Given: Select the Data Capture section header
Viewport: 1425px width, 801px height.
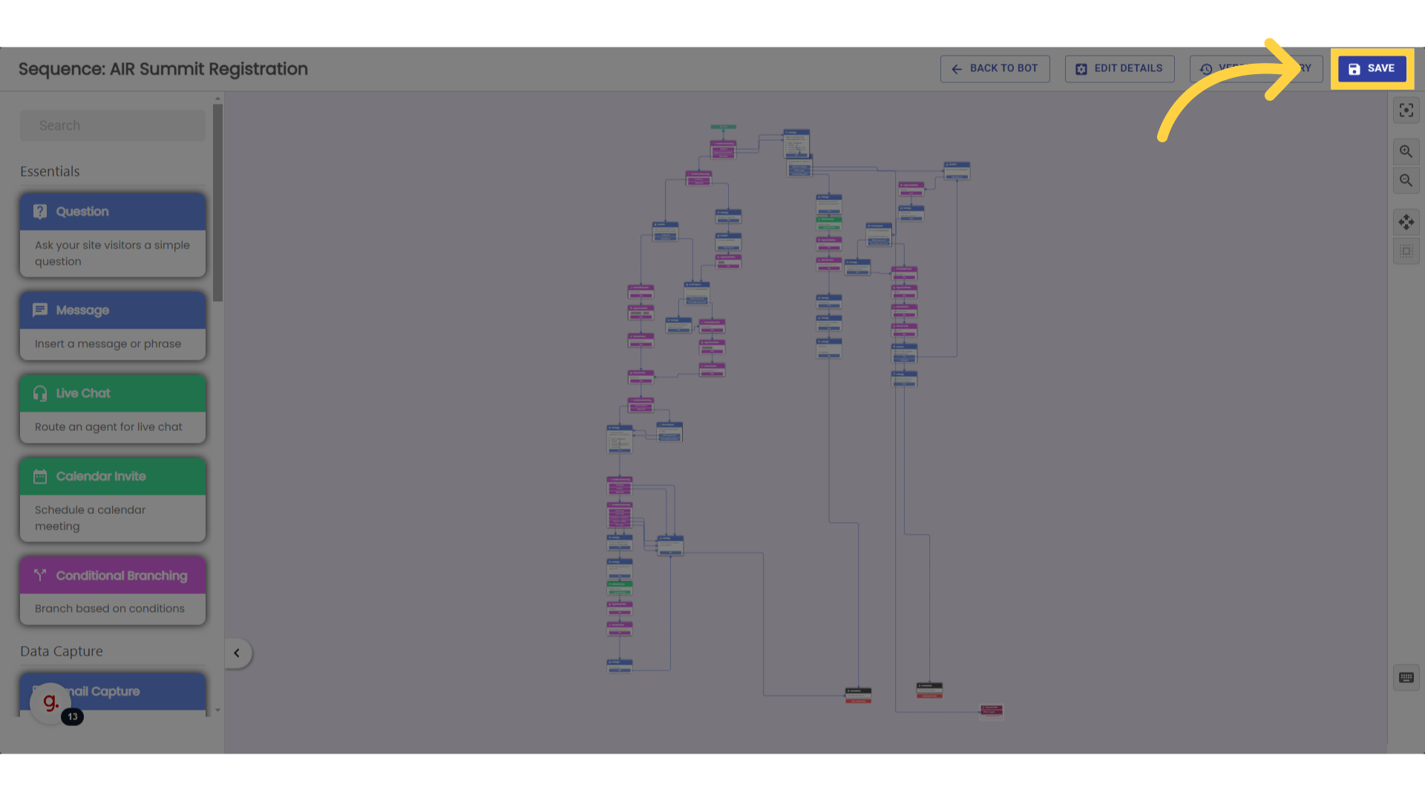Looking at the screenshot, I should click(x=62, y=650).
